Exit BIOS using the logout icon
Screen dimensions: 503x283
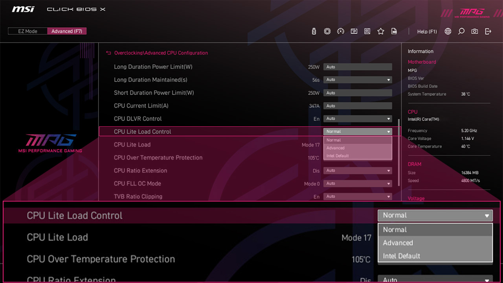point(488,31)
